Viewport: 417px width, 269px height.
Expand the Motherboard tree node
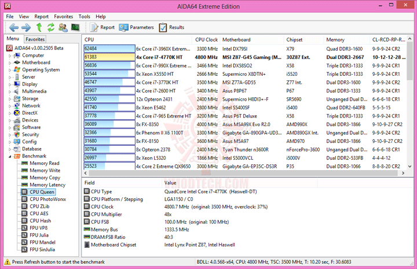(x=10, y=63)
